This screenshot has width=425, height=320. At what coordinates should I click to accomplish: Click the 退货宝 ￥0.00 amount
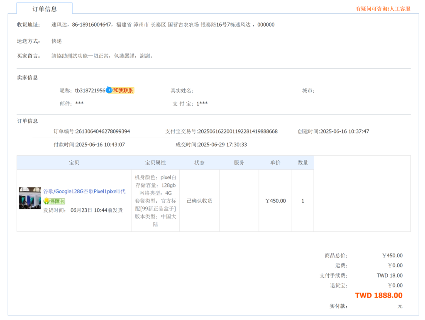[395, 286]
